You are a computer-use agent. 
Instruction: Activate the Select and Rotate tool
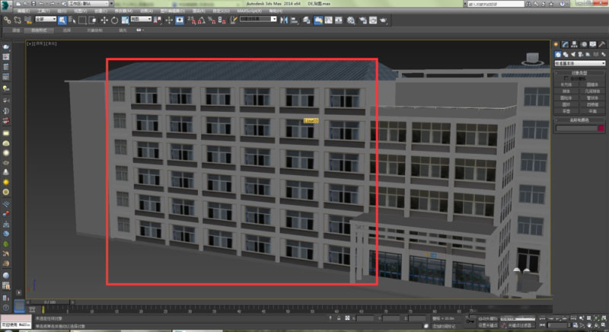coord(115,21)
